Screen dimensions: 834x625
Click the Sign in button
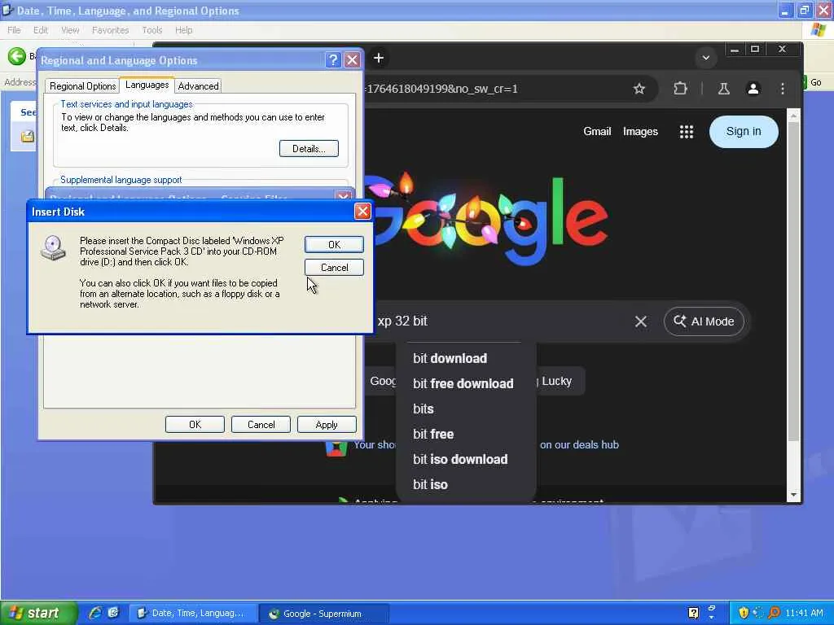coord(743,131)
